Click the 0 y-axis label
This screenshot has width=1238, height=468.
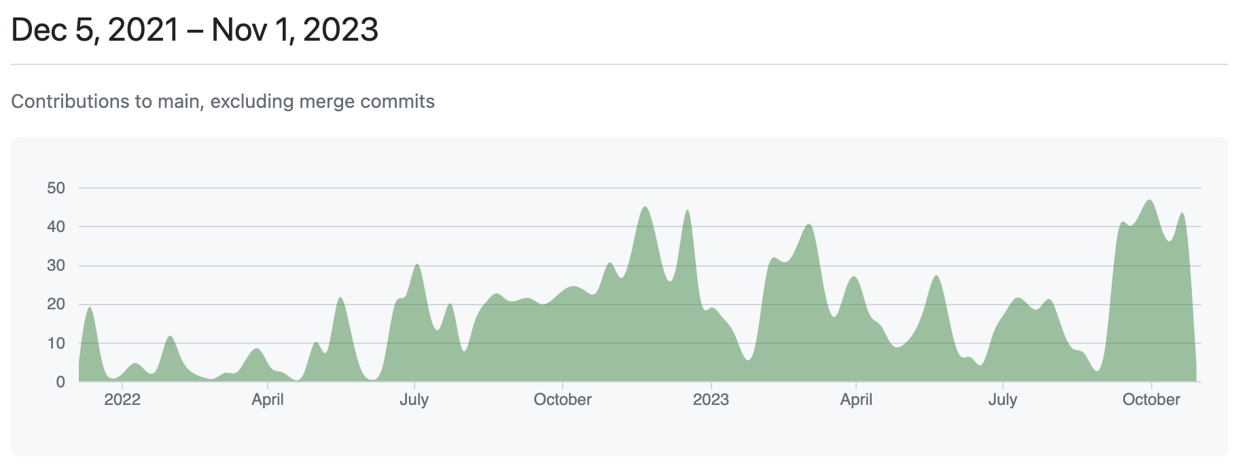pyautogui.click(x=60, y=382)
